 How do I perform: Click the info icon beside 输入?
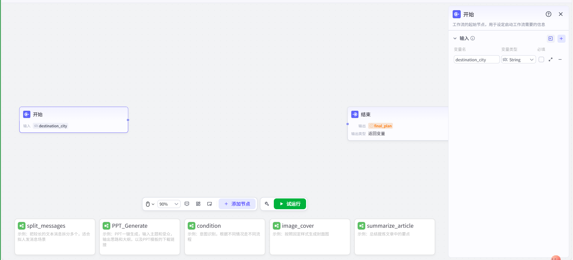(x=473, y=38)
